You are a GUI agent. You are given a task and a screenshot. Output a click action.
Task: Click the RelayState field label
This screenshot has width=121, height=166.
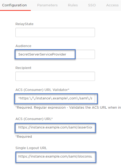point(24,24)
